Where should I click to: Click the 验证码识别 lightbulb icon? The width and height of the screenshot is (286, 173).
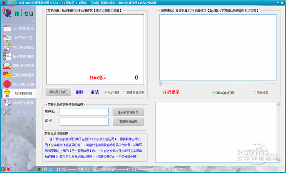point(7,93)
